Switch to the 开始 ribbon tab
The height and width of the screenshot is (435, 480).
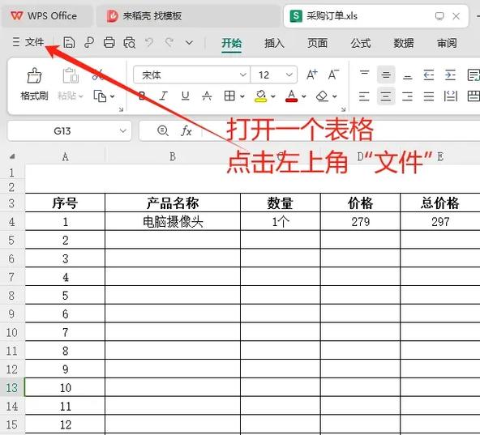point(231,43)
